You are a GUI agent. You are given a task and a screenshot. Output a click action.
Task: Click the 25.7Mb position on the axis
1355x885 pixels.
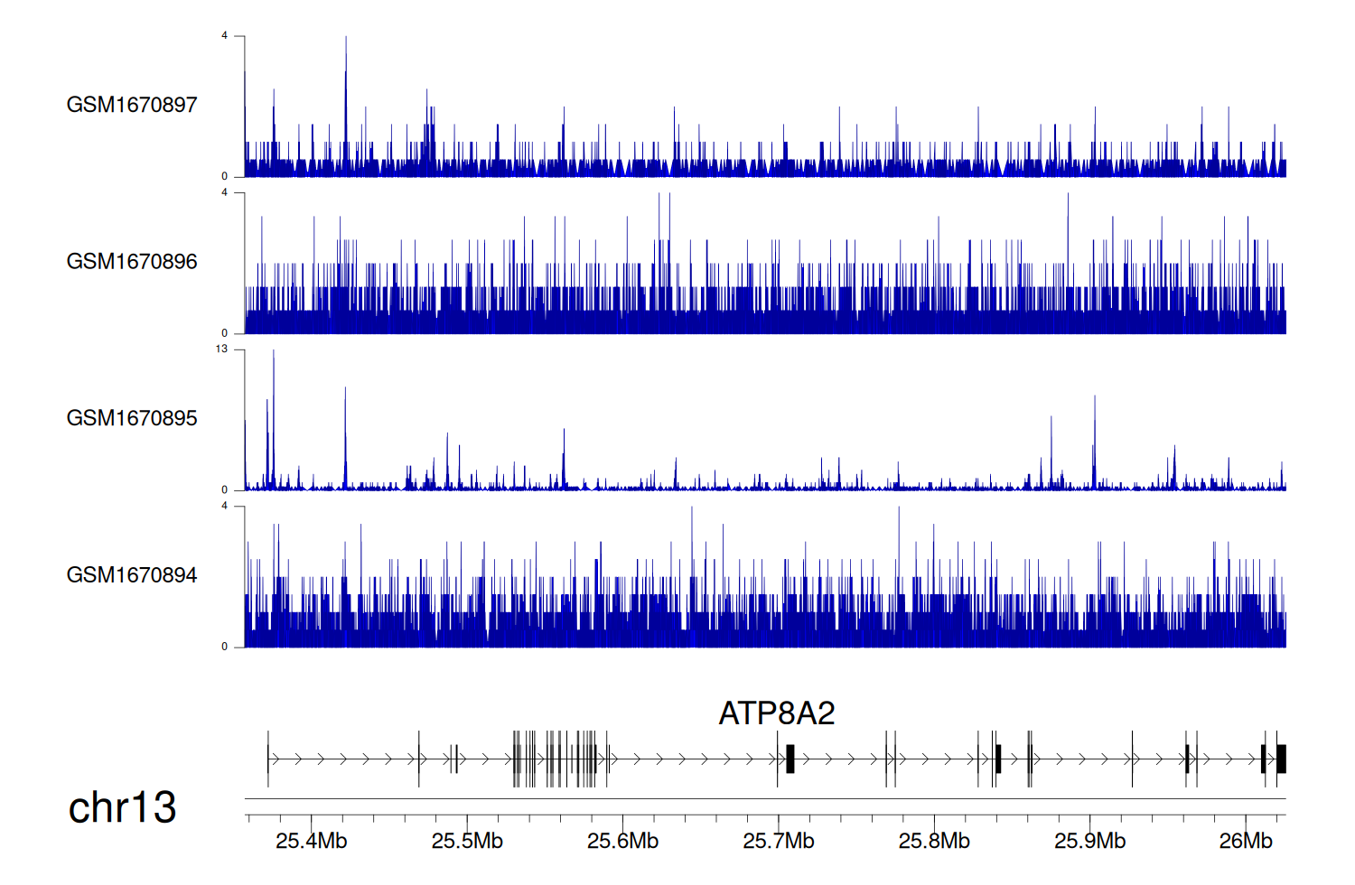click(778, 841)
